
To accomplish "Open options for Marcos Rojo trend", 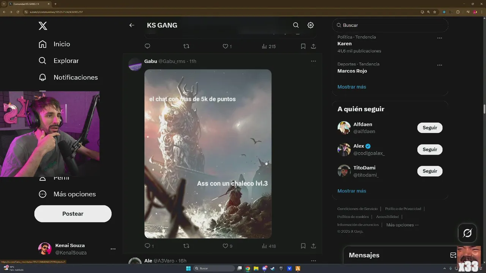I will coord(439,65).
